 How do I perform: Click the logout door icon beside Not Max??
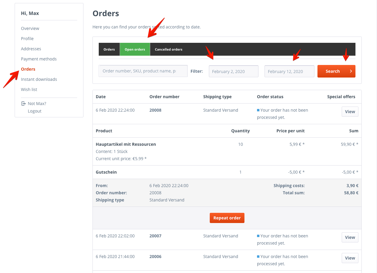23,104
